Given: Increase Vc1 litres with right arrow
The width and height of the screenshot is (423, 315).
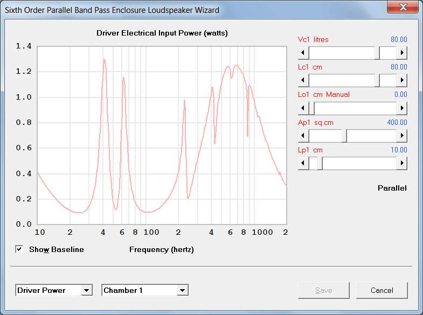Looking at the screenshot, I should (402, 53).
